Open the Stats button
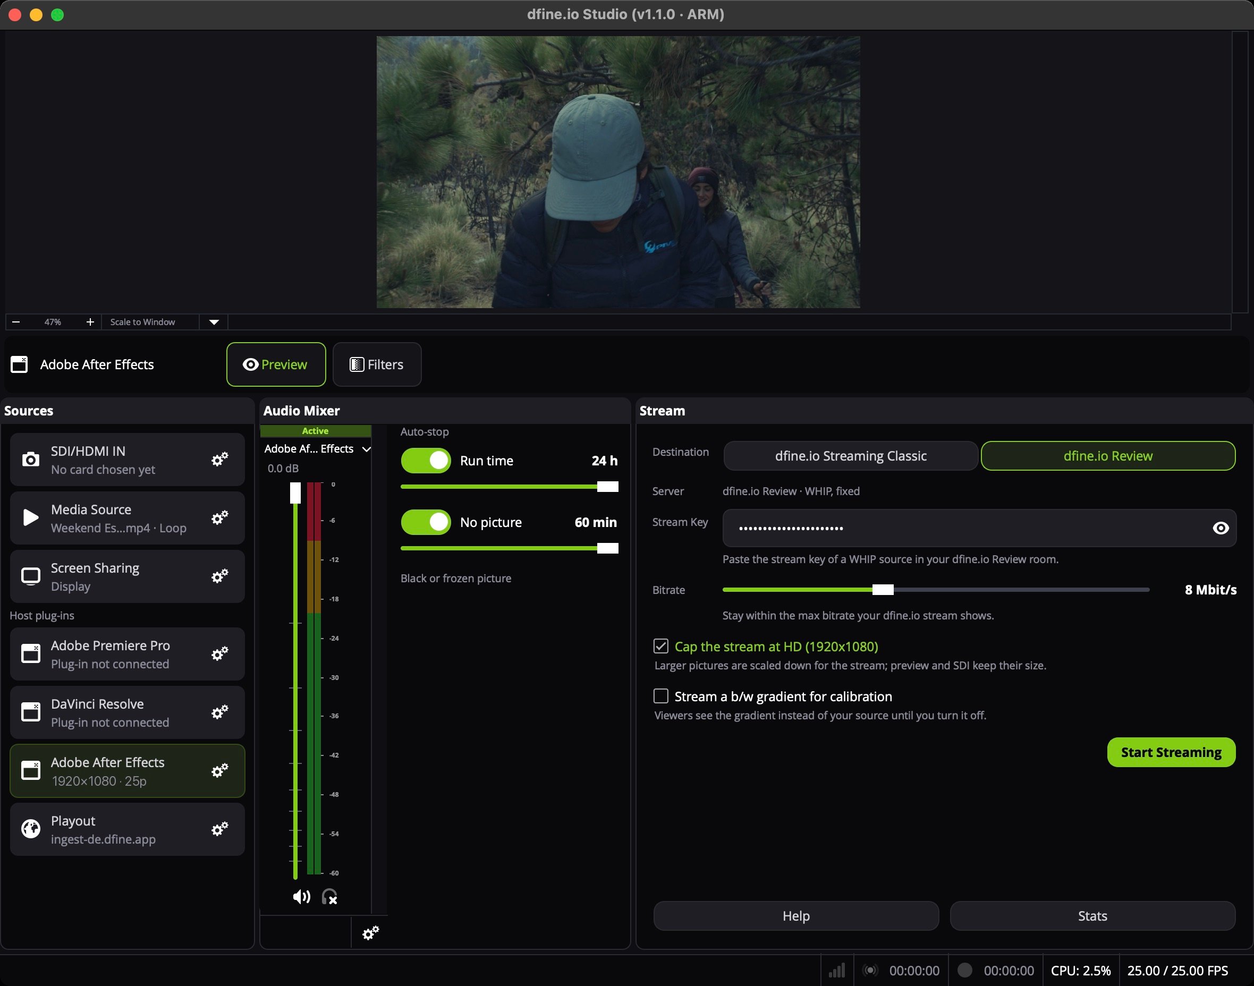1254x986 pixels. point(1092,916)
